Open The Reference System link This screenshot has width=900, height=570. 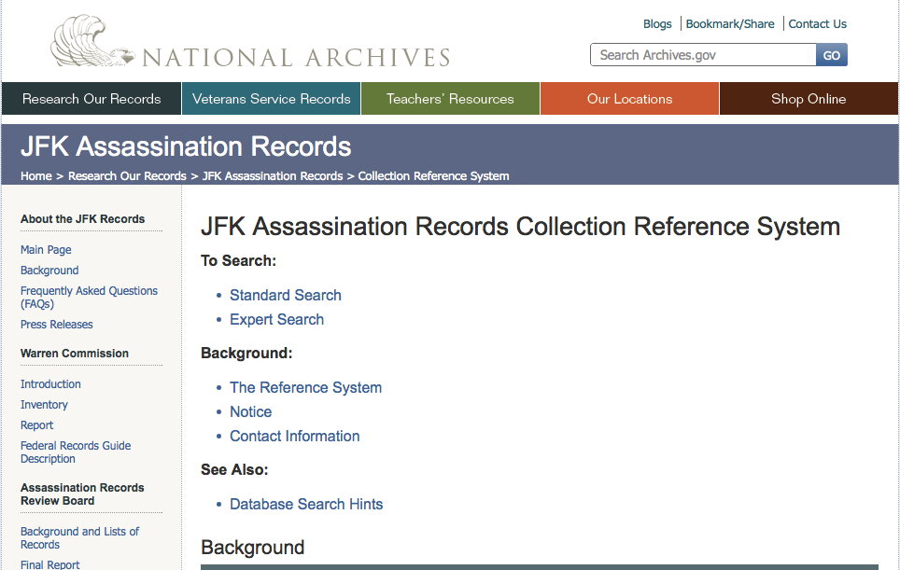(305, 388)
